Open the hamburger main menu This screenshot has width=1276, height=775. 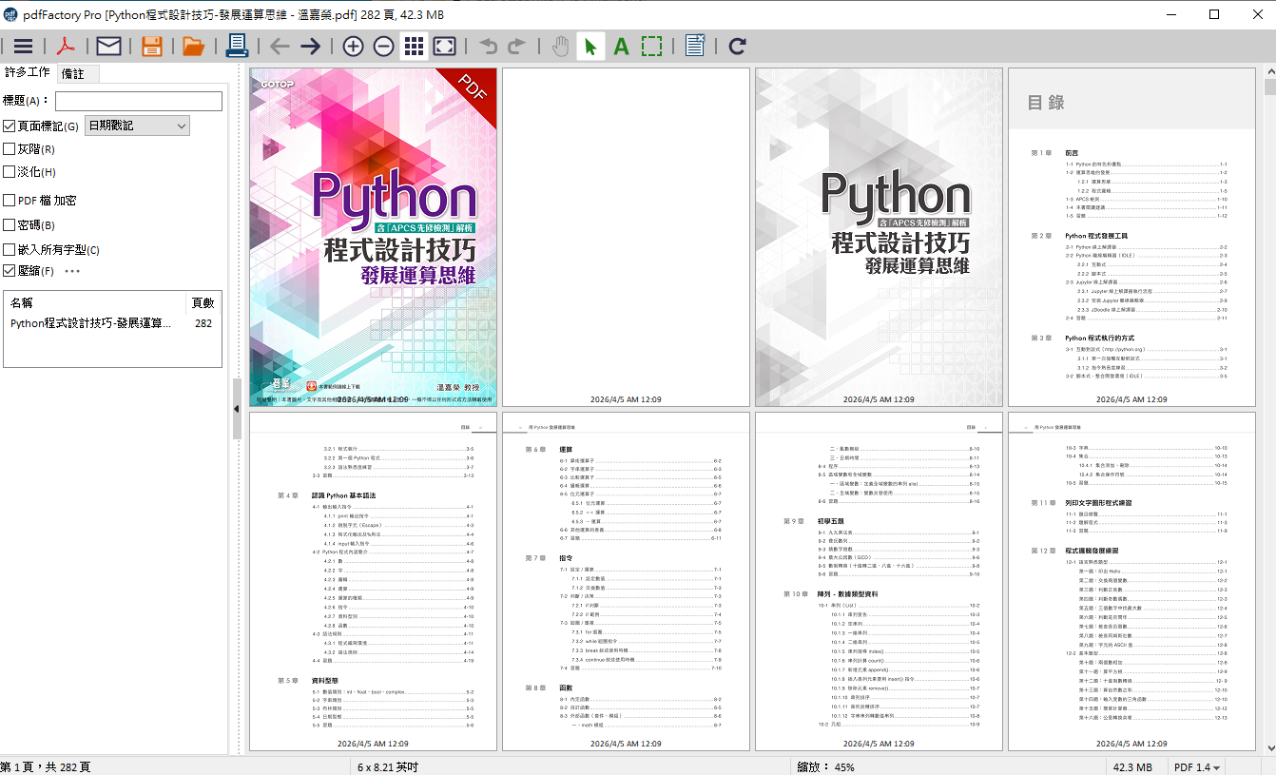point(23,46)
